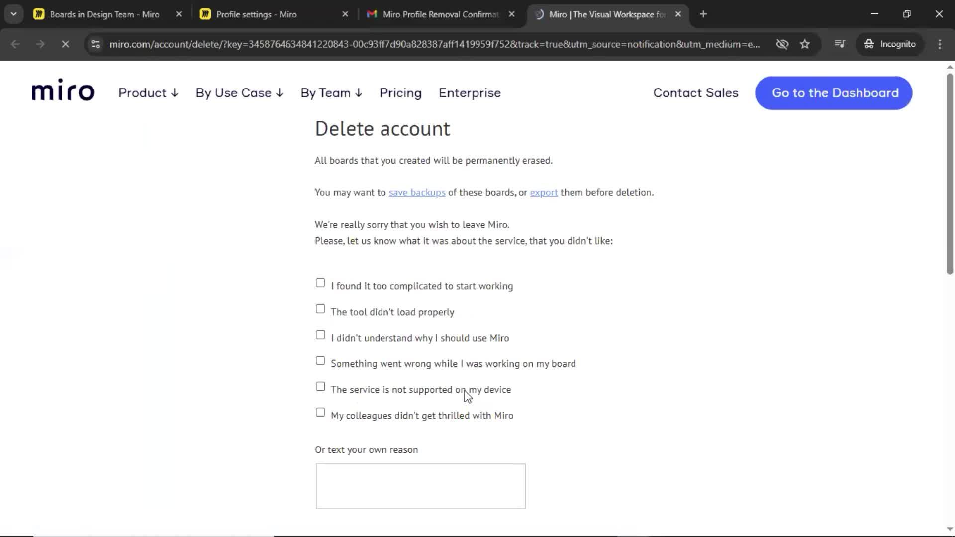Switch to the Profile settings tab
The height and width of the screenshot is (537, 955).
point(256,14)
